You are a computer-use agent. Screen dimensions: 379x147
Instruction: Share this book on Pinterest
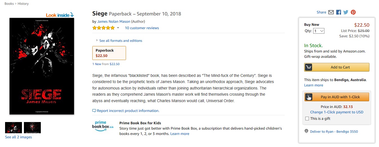click(353, 12)
